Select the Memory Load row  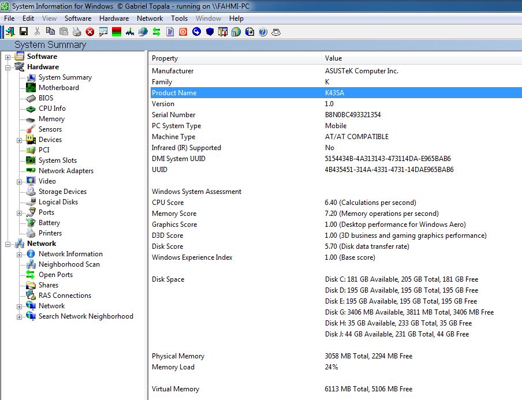tap(336, 367)
